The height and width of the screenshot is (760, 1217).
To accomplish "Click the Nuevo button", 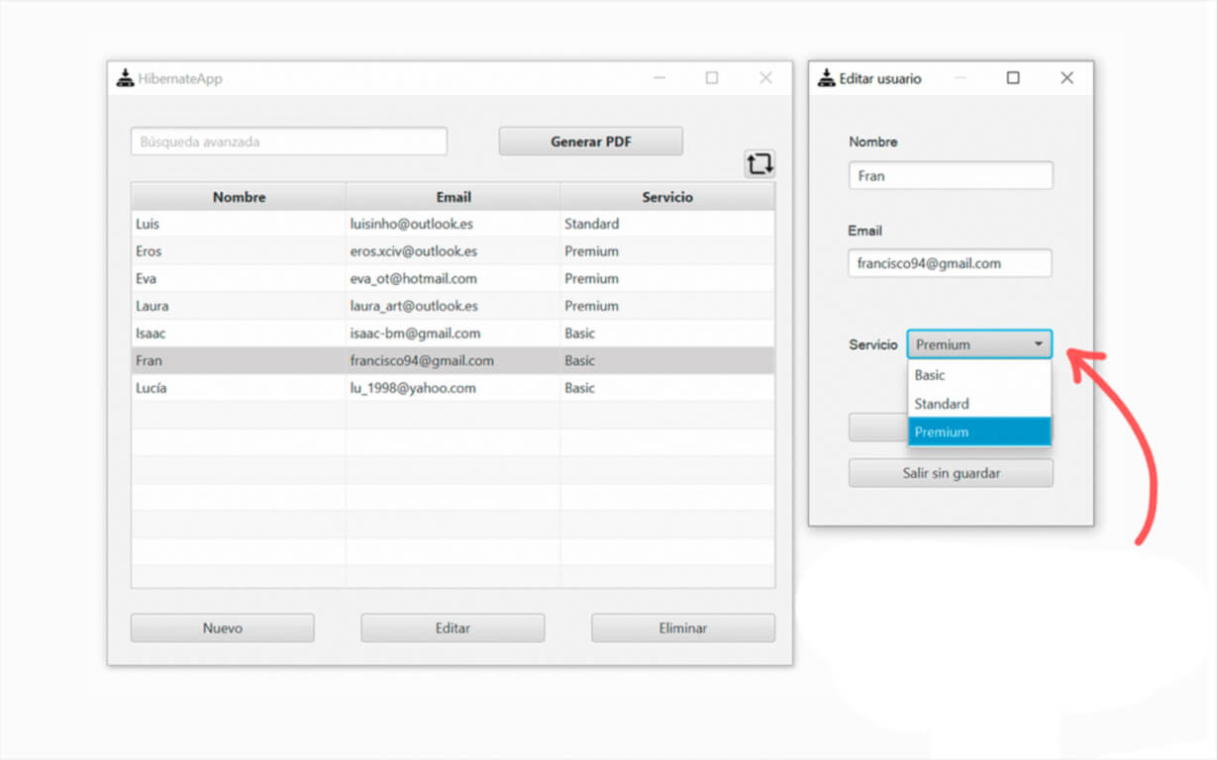I will [x=222, y=628].
